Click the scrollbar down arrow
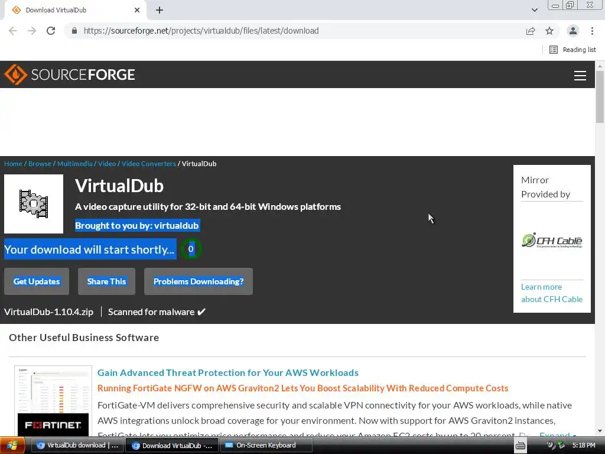Image resolution: width=605 pixels, height=454 pixels. (x=600, y=431)
